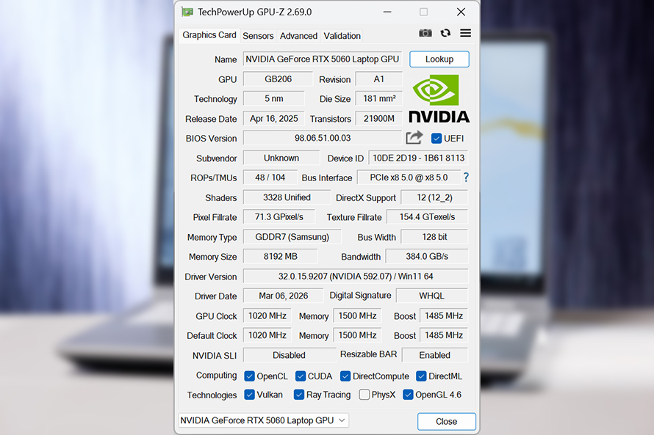Viewport: 654px width, 435px height.
Task: Click the Device ID field 10DE 2D19
Action: 418,158
